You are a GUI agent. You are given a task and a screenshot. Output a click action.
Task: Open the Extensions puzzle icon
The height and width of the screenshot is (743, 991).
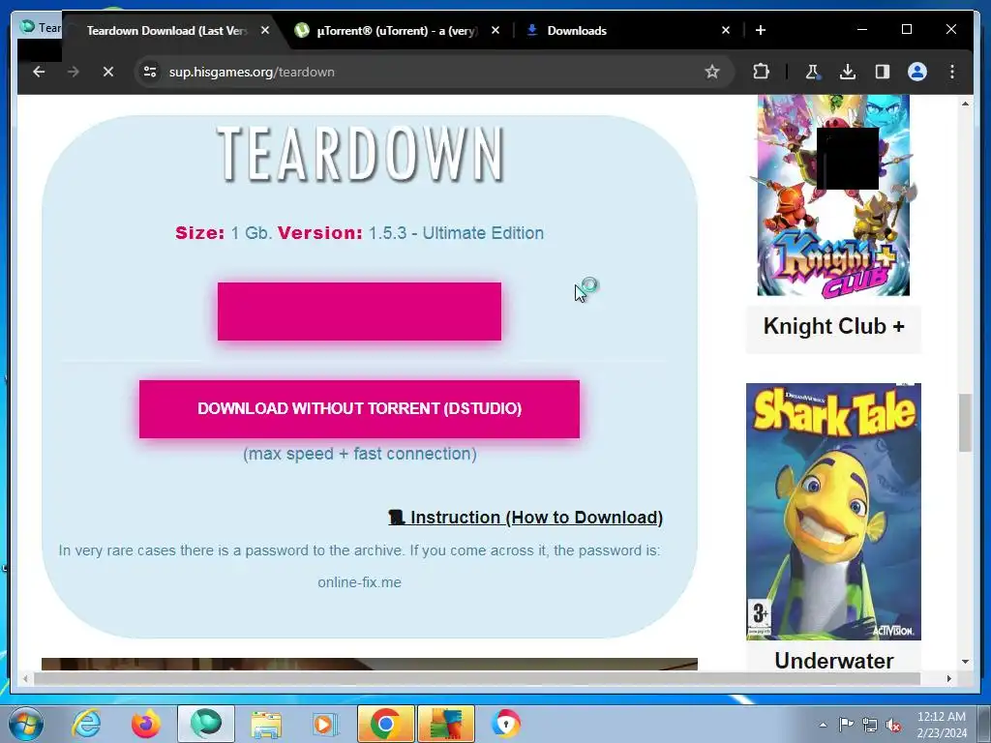click(x=761, y=72)
